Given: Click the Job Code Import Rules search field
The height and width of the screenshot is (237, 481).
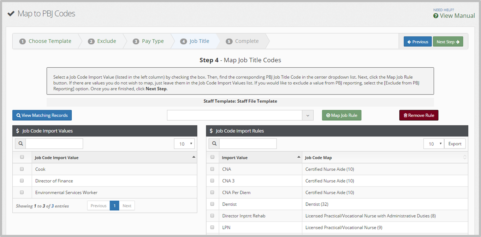Looking at the screenshot, I should [x=248, y=144].
